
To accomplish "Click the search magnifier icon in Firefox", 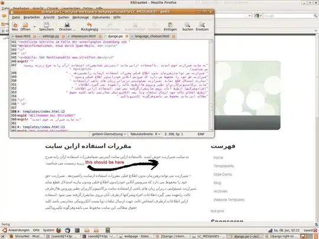I will tap(315, 16).
